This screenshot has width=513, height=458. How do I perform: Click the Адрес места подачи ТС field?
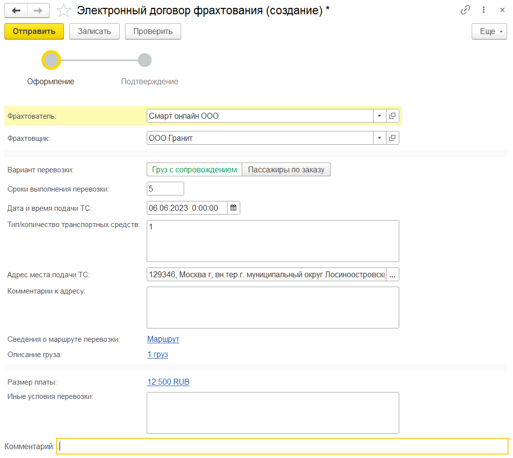[x=266, y=275]
